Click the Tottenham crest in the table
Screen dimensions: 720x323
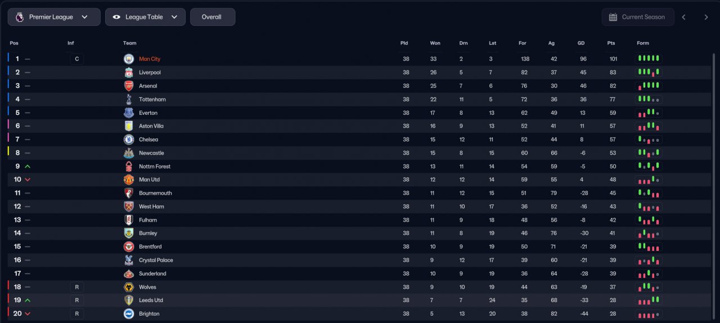coord(129,100)
